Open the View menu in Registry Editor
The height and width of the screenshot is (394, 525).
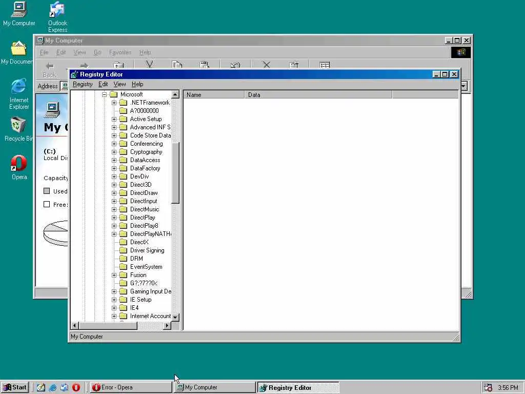click(x=119, y=84)
